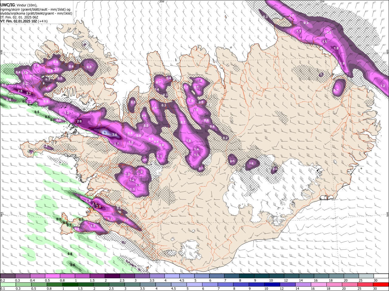This screenshot has height=291, width=389.
Task: Click the bright red 30 rain legend swatch
Action: pyautogui.click(x=381, y=284)
